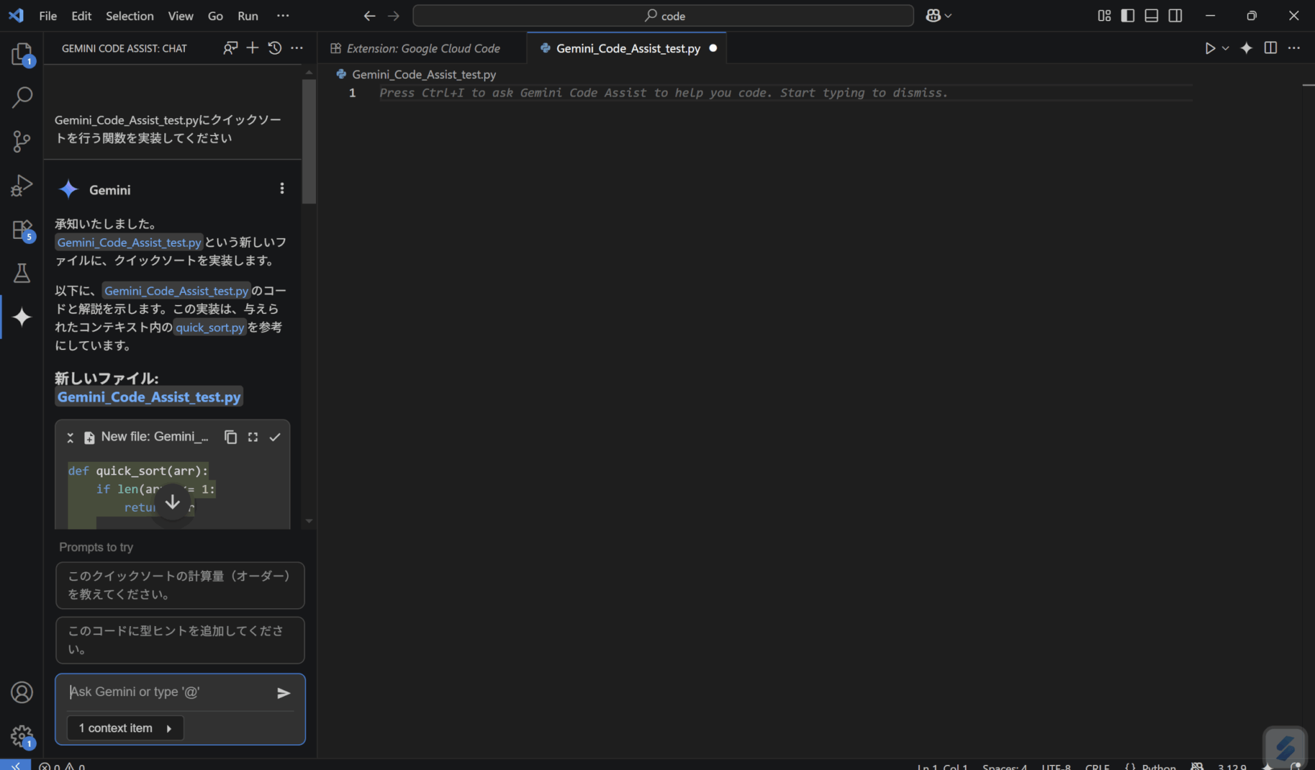Open the File menu

coord(48,16)
